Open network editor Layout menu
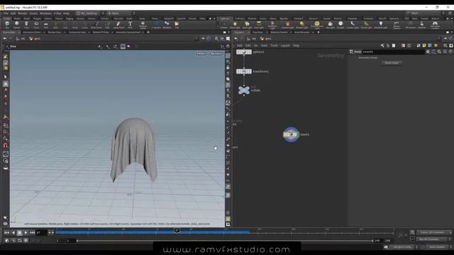Image resolution: width=454 pixels, height=255 pixels. (285, 45)
